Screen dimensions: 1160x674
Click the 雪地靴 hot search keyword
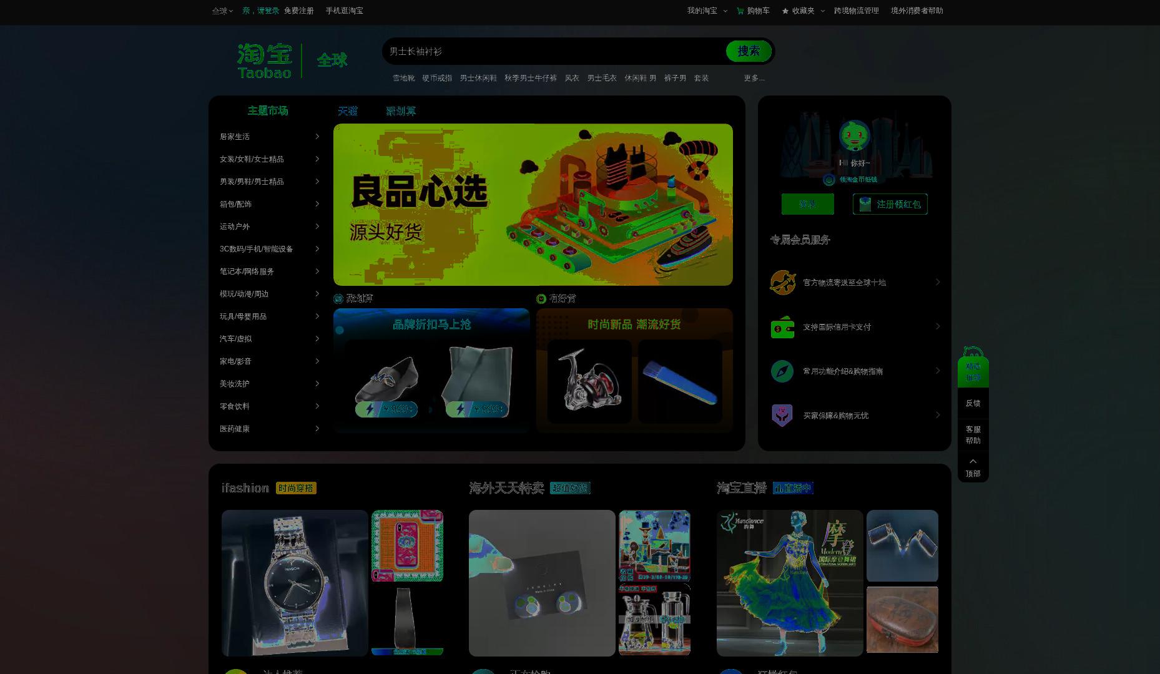[404, 78]
